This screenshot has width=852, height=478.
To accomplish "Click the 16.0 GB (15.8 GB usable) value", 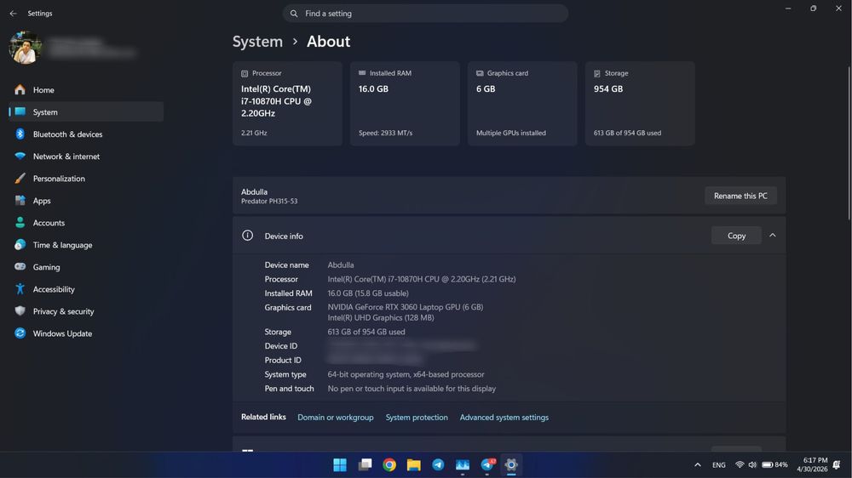I will click(x=368, y=293).
